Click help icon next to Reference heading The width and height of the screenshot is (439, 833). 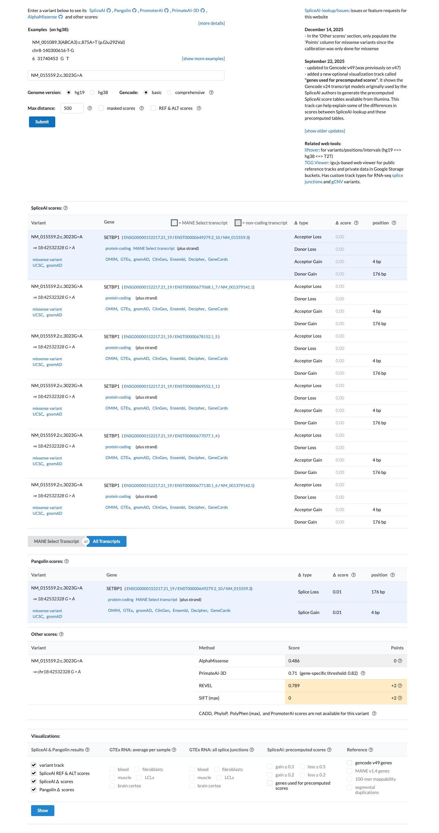(370, 750)
